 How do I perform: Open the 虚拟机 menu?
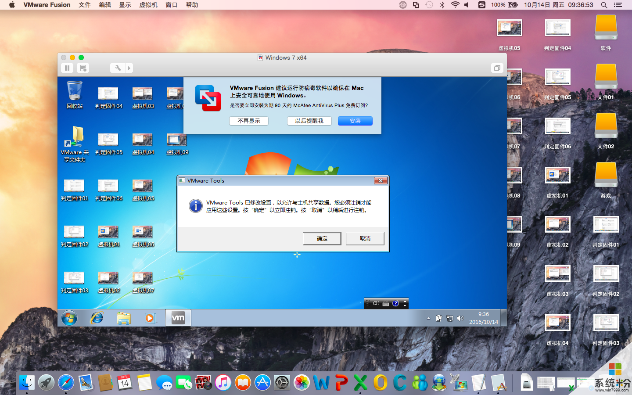coord(148,5)
